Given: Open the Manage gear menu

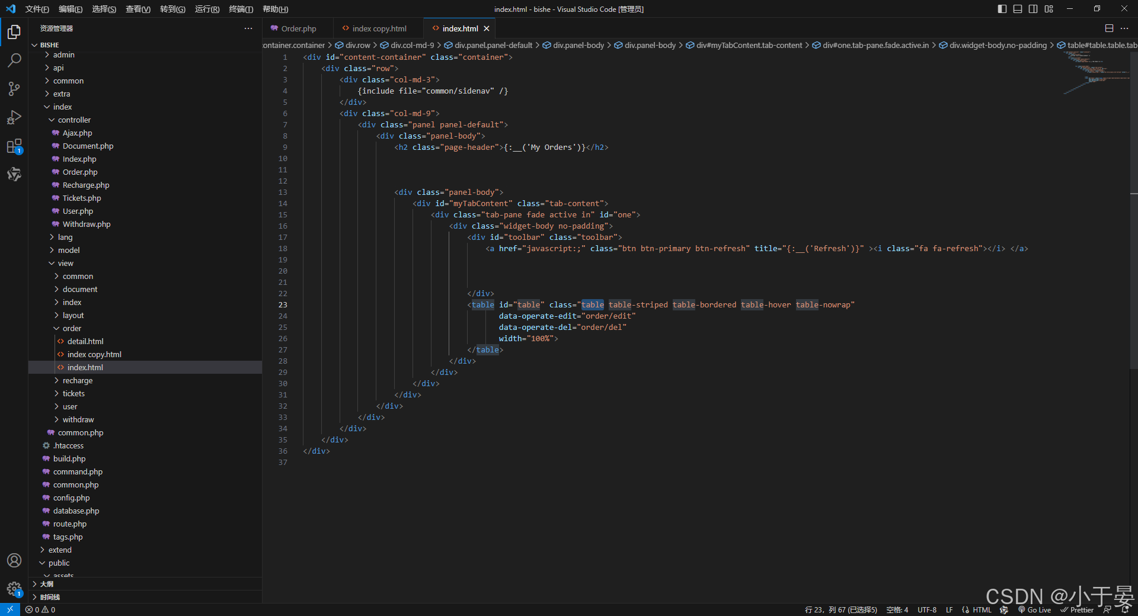Looking at the screenshot, I should tap(14, 589).
